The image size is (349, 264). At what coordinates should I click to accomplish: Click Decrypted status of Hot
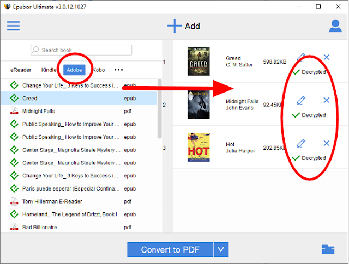[x=309, y=158]
